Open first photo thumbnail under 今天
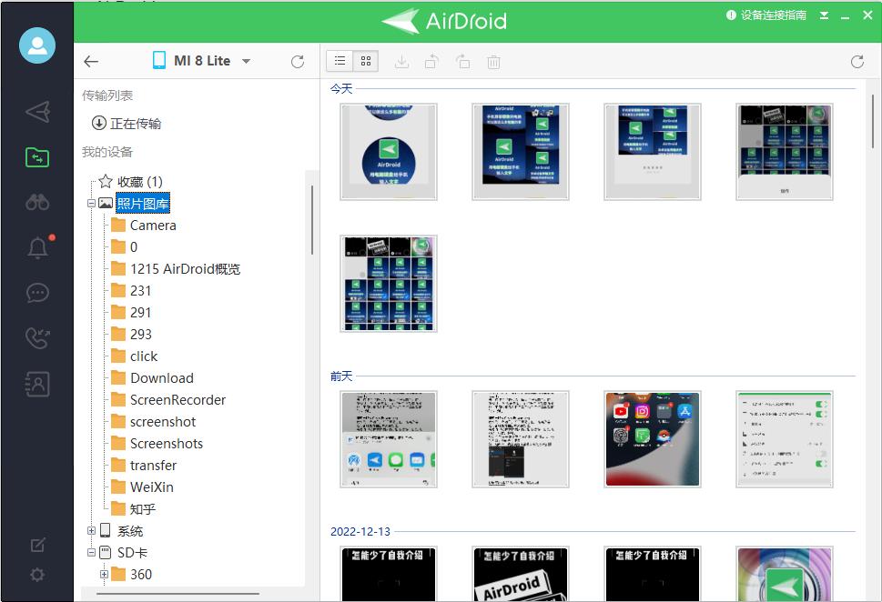The image size is (882, 602). coord(389,151)
